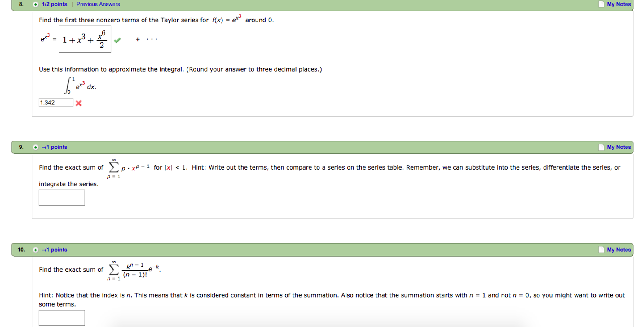
Task: Click the My Notes icon for question 10
Action: 601,250
